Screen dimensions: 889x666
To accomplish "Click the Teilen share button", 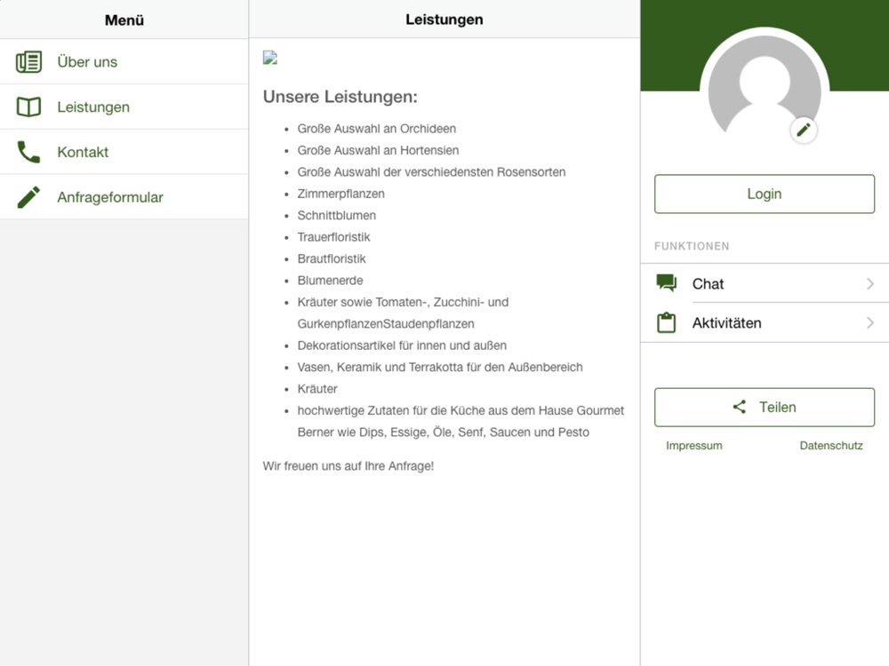I will [765, 408].
